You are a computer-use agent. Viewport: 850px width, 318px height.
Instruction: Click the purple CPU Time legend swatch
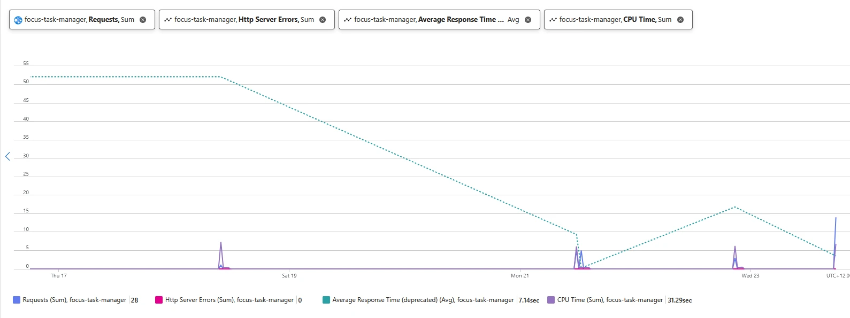coord(551,300)
